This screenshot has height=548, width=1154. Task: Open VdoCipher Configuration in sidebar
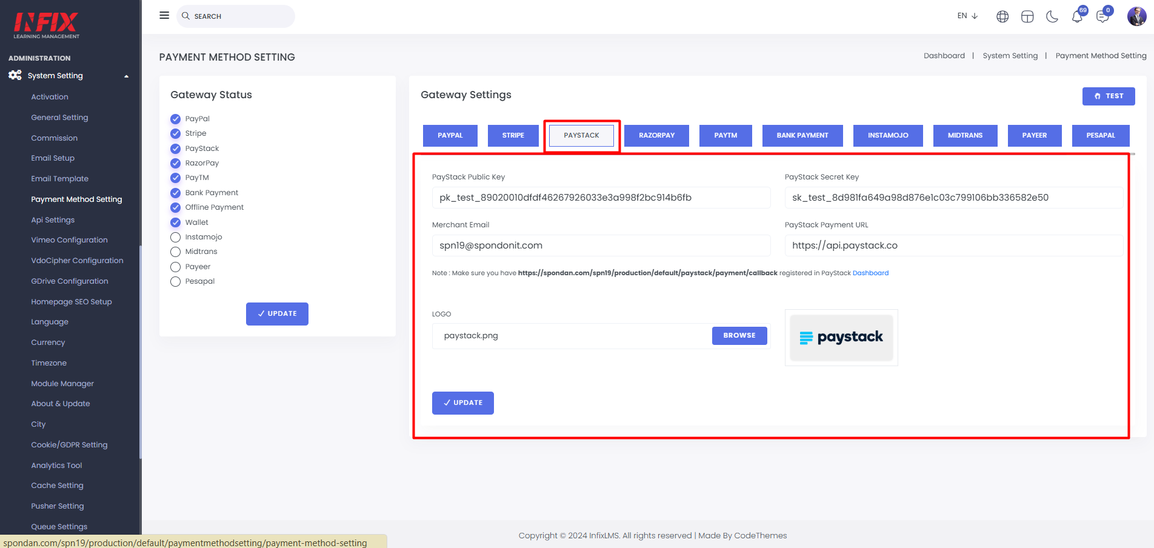(77, 261)
